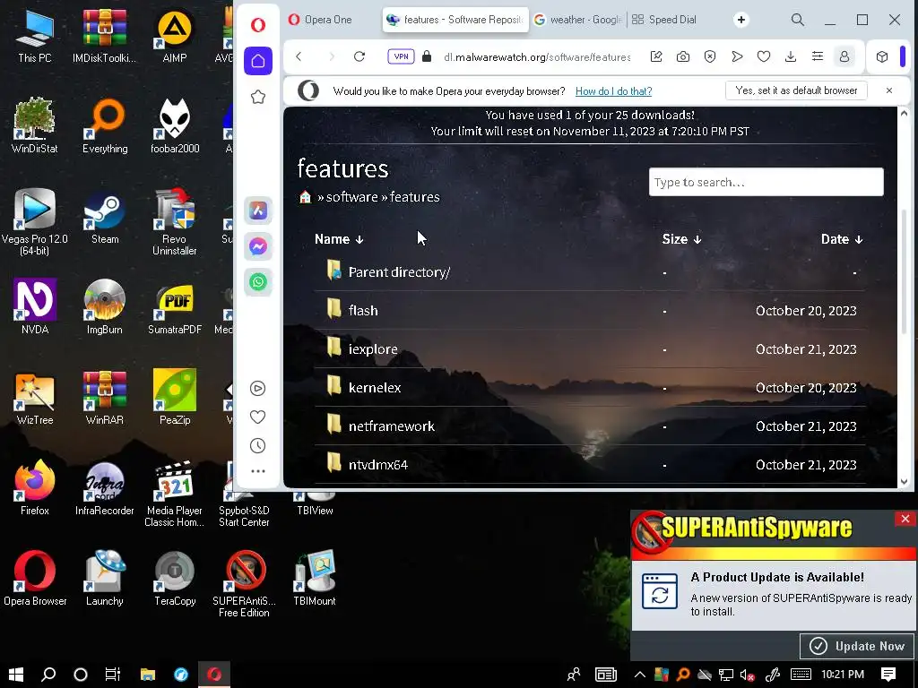Click the page scrollbar down arrow
This screenshot has width=918, height=688.
coord(904,481)
